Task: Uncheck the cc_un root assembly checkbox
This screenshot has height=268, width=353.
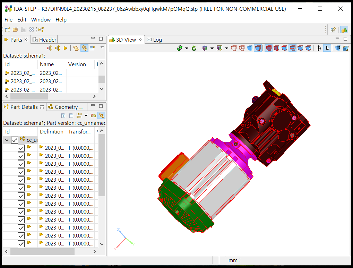Action: tap(15, 140)
